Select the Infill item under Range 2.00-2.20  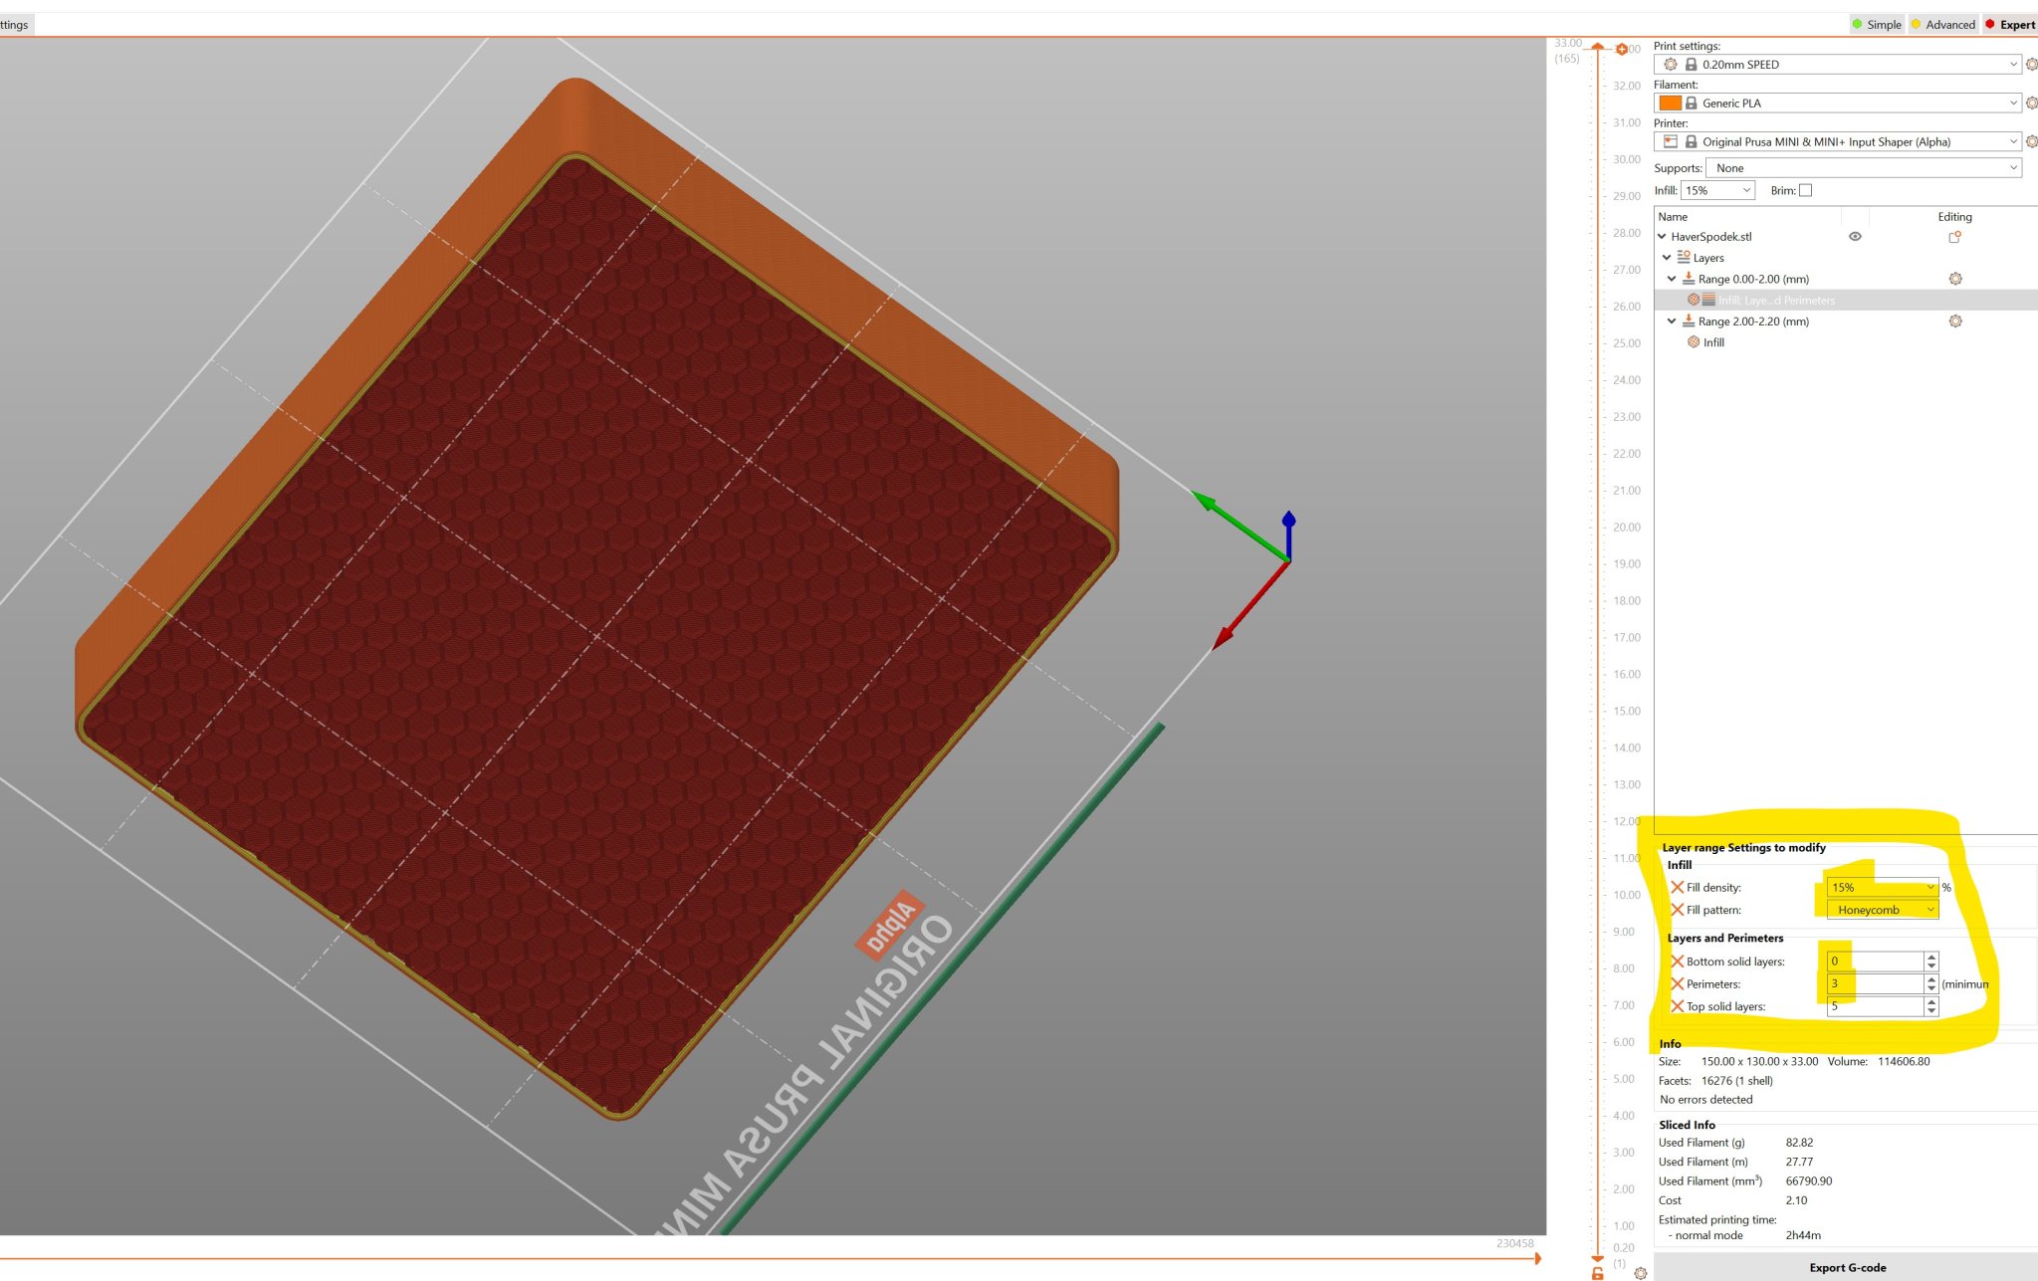(1712, 342)
